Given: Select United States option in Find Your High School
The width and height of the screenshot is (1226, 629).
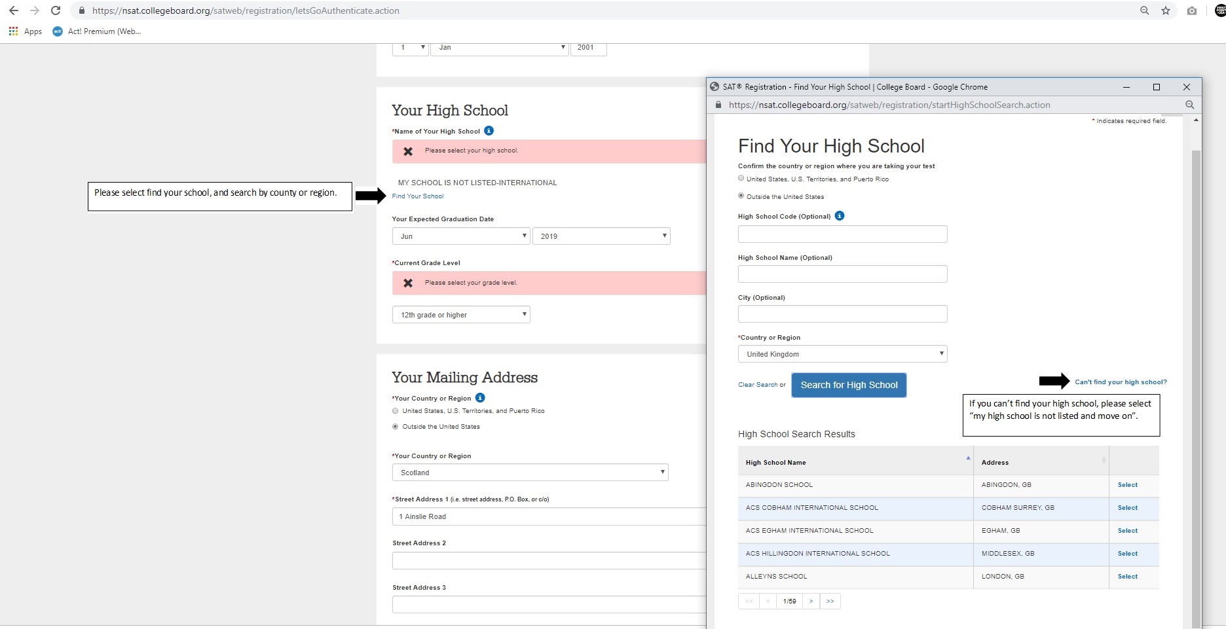Looking at the screenshot, I should pos(741,178).
